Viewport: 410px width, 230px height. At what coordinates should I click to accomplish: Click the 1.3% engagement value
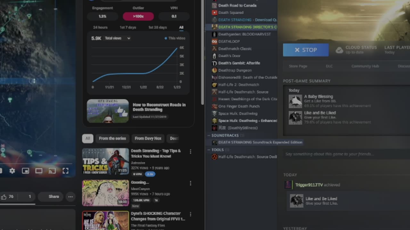pos(102,16)
